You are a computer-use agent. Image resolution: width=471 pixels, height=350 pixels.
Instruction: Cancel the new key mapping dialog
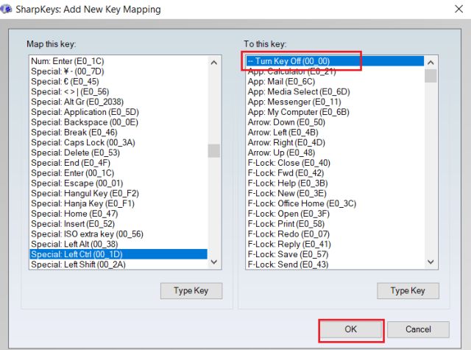pyautogui.click(x=417, y=329)
